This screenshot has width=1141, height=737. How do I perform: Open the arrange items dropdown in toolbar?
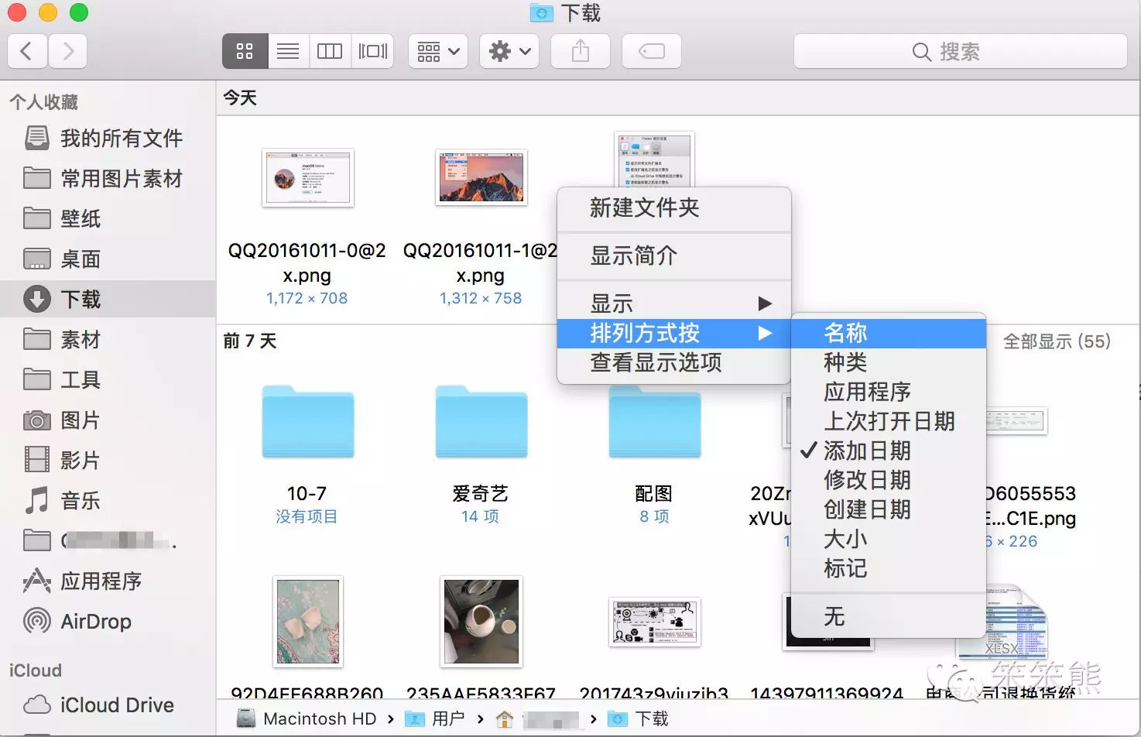coord(438,52)
